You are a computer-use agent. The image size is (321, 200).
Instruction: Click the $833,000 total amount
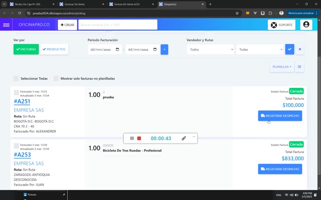tap(292, 158)
